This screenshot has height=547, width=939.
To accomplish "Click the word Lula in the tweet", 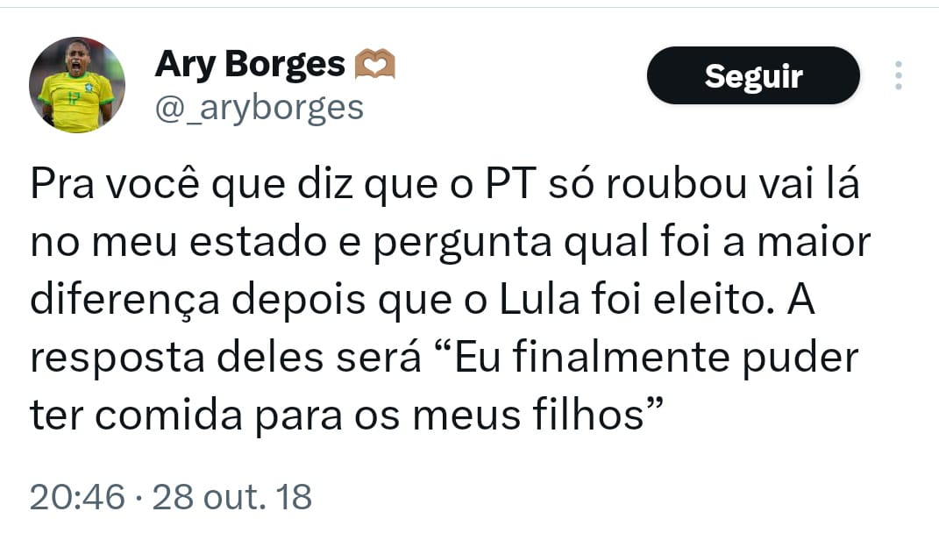I will point(539,299).
